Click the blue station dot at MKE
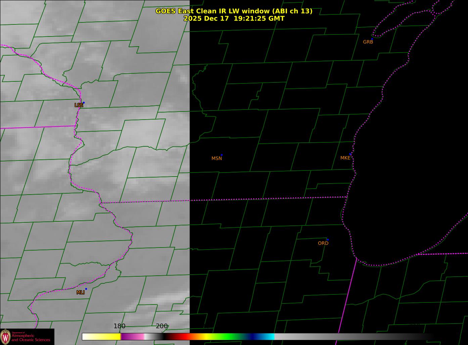The width and height of the screenshot is (468, 345). click(x=350, y=154)
